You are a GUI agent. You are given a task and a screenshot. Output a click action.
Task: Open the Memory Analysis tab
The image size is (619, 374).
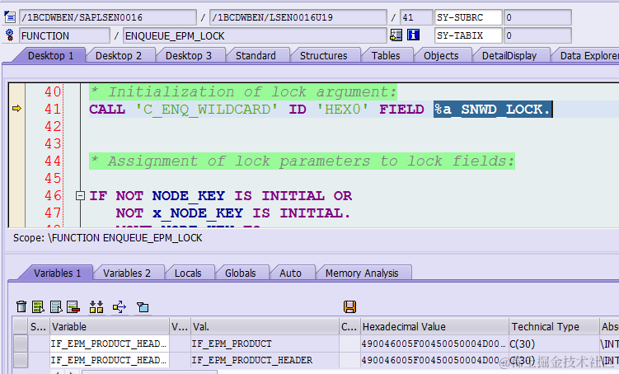click(362, 273)
